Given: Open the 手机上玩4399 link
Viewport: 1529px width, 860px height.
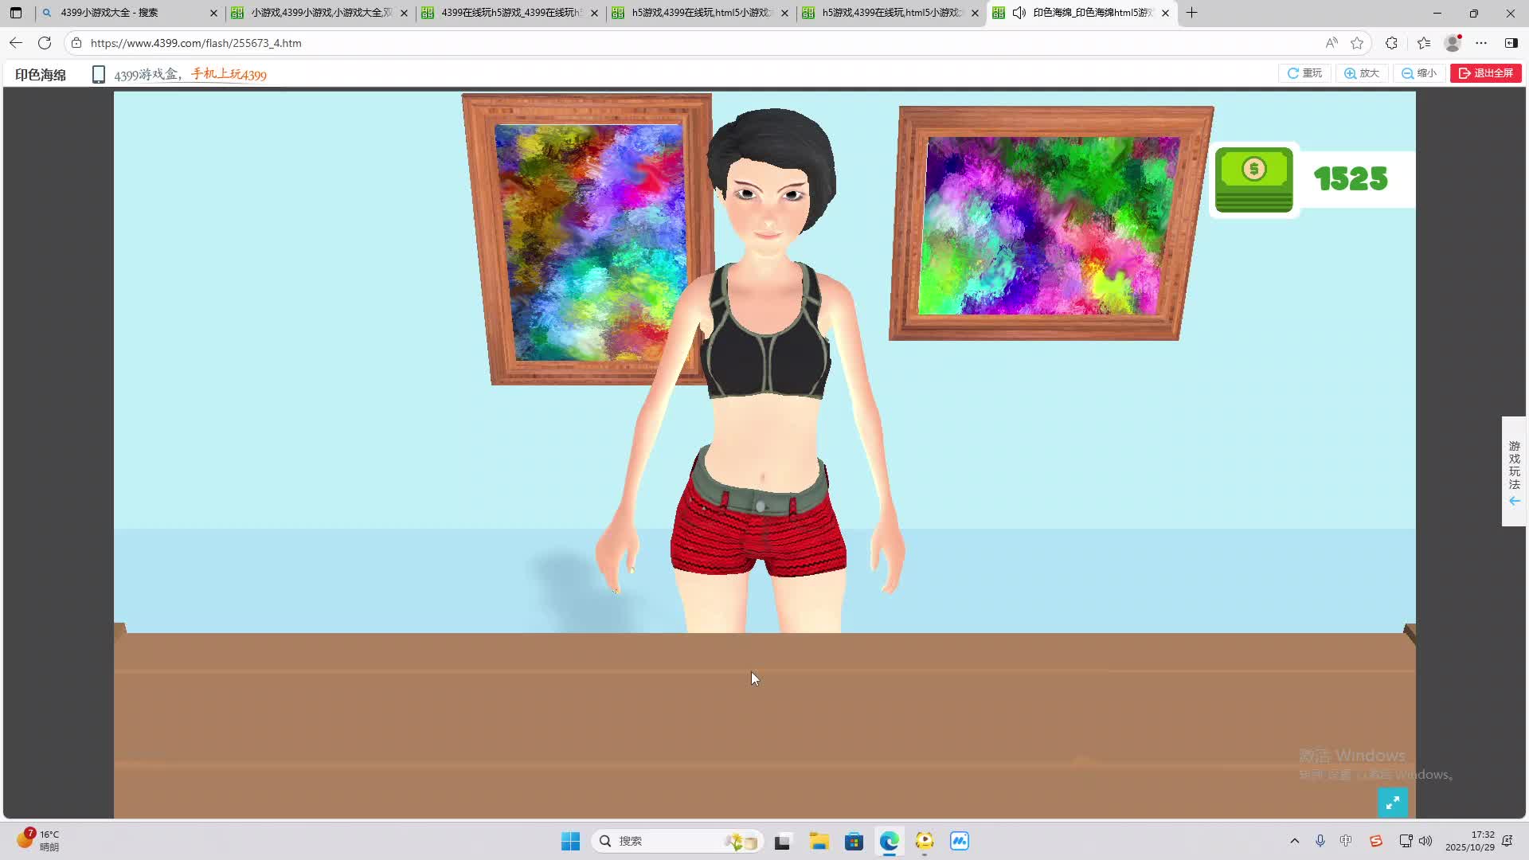Looking at the screenshot, I should (229, 75).
